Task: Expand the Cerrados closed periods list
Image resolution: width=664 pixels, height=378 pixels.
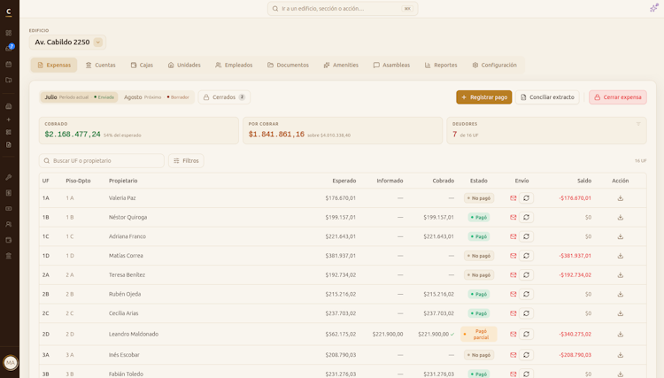Action: 224,96
